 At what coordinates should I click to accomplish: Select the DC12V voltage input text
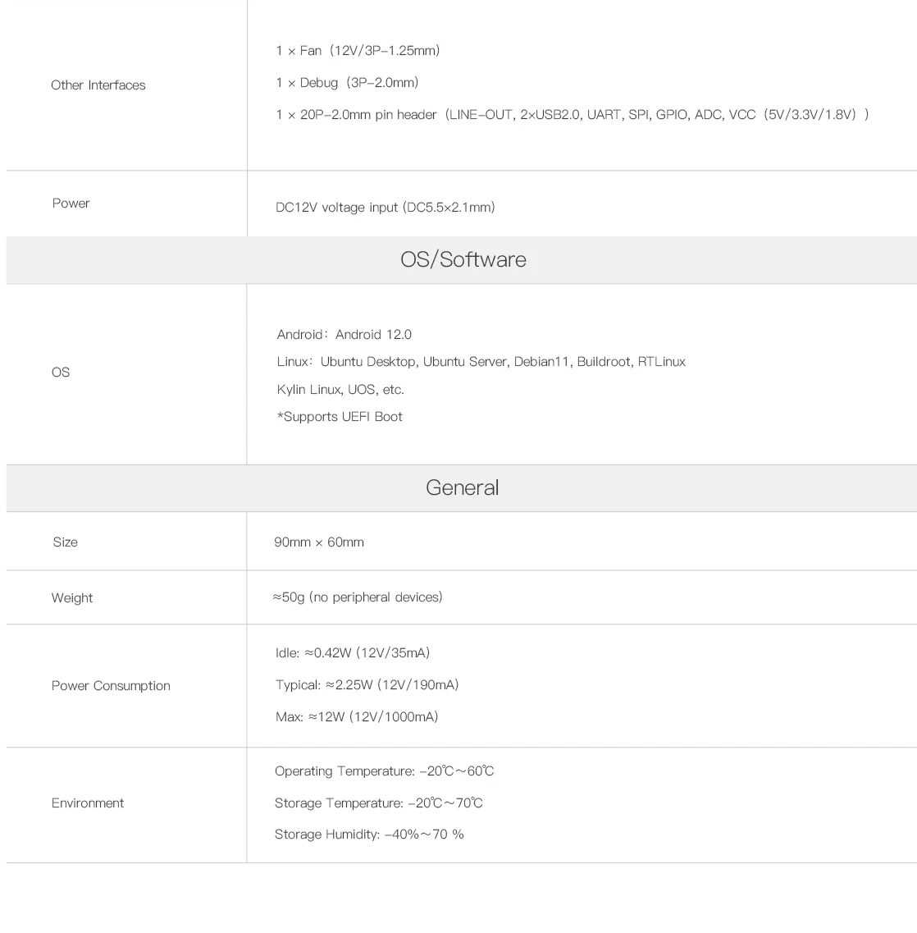[385, 208]
